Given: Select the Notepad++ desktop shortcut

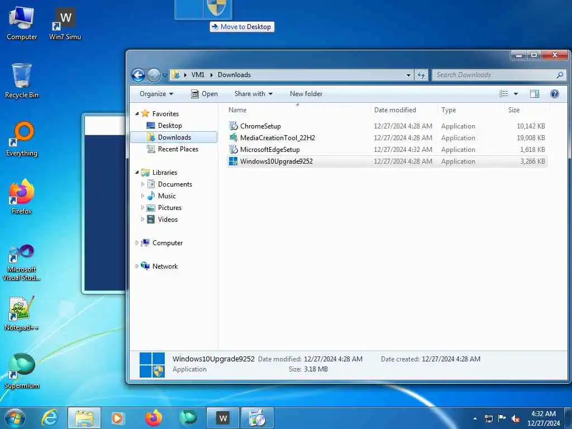Looking at the screenshot, I should pyautogui.click(x=22, y=313).
